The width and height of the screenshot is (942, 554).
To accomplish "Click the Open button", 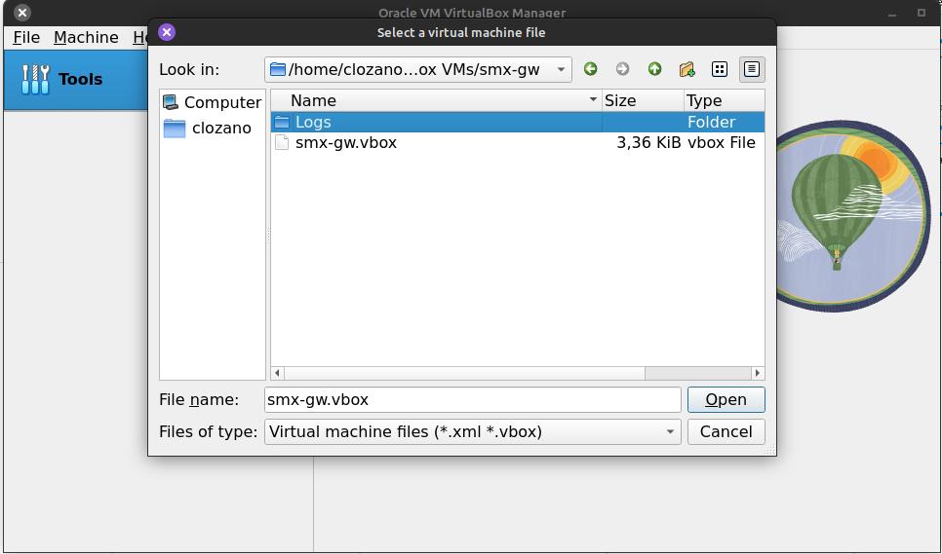I will [726, 400].
